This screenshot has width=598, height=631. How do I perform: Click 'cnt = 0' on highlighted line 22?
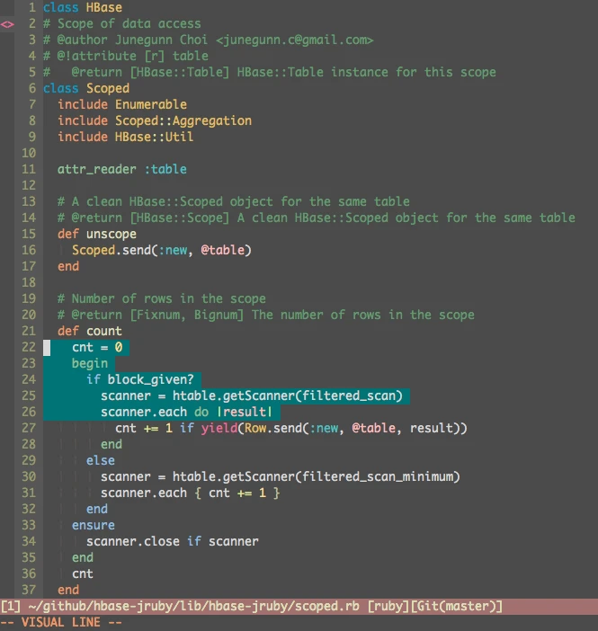point(97,347)
